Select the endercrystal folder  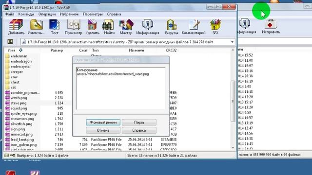18,67
